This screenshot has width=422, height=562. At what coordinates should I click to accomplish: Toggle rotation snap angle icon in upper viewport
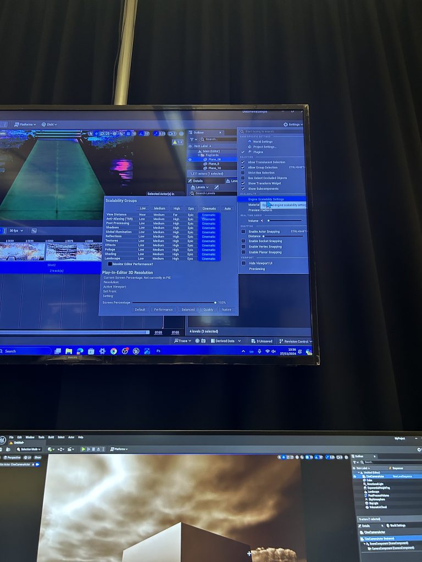click(x=141, y=133)
